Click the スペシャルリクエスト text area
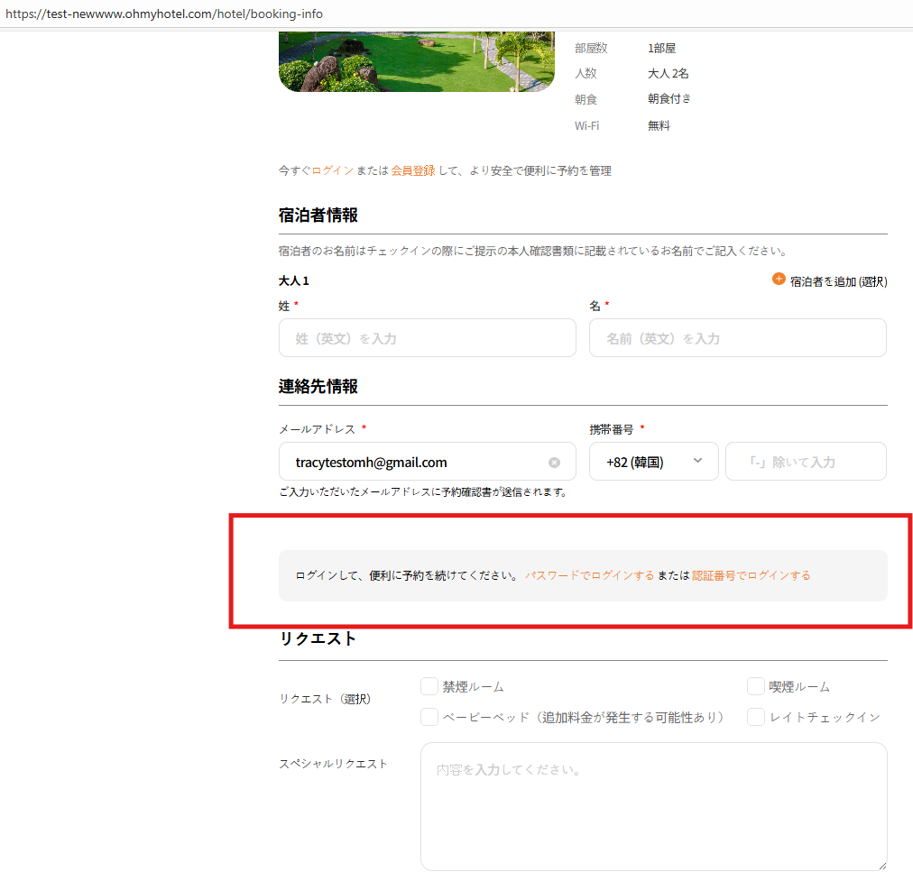 (x=653, y=806)
